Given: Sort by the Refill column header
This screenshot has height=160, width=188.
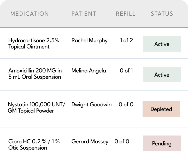Looking at the screenshot, I should [x=125, y=14].
